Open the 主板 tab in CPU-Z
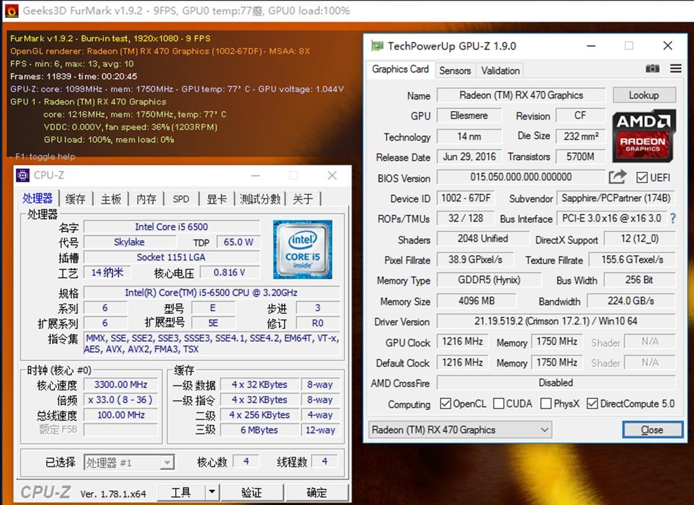 [111, 199]
